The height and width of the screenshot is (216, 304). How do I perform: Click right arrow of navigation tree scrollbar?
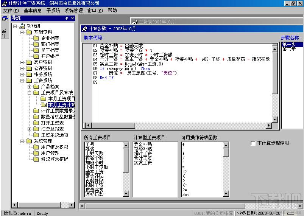(72, 205)
